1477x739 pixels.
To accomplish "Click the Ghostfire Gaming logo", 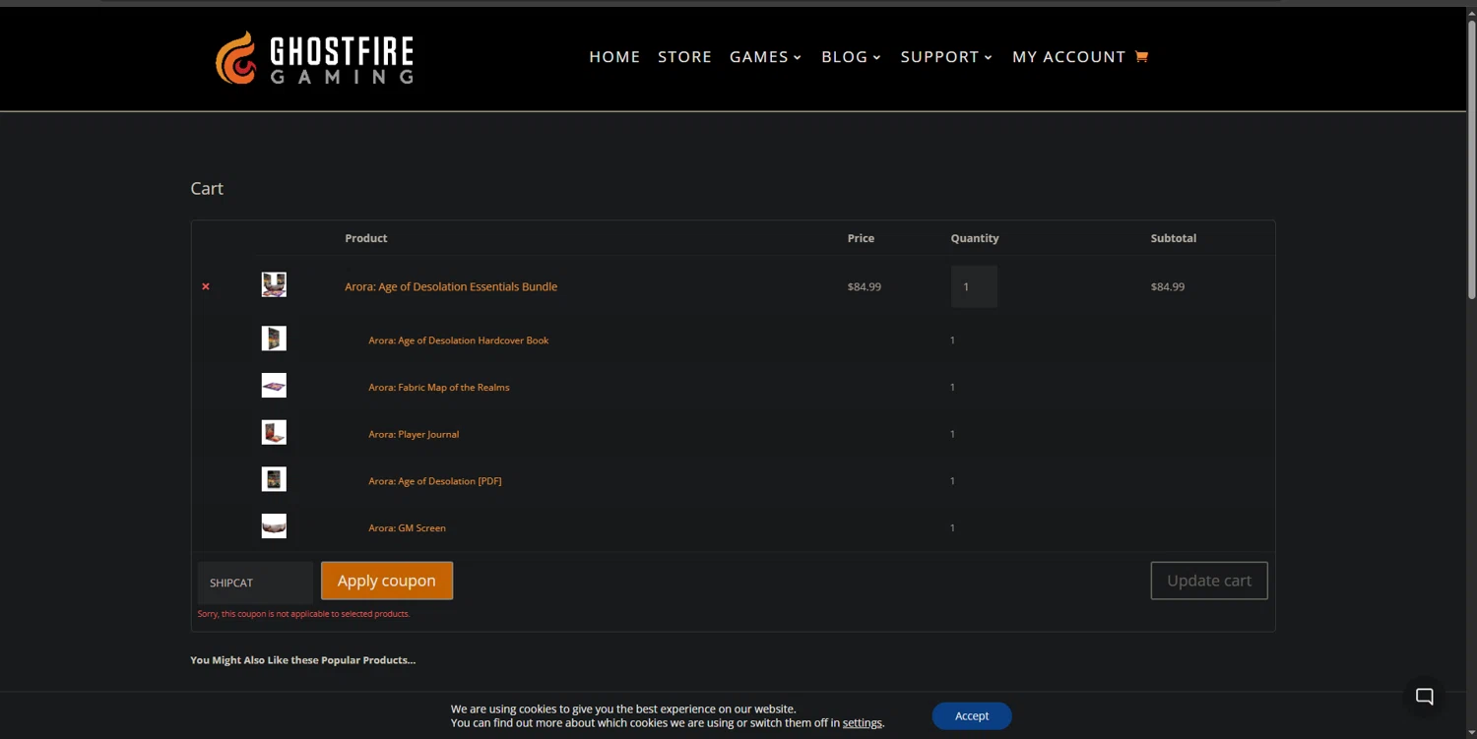I will tap(314, 57).
